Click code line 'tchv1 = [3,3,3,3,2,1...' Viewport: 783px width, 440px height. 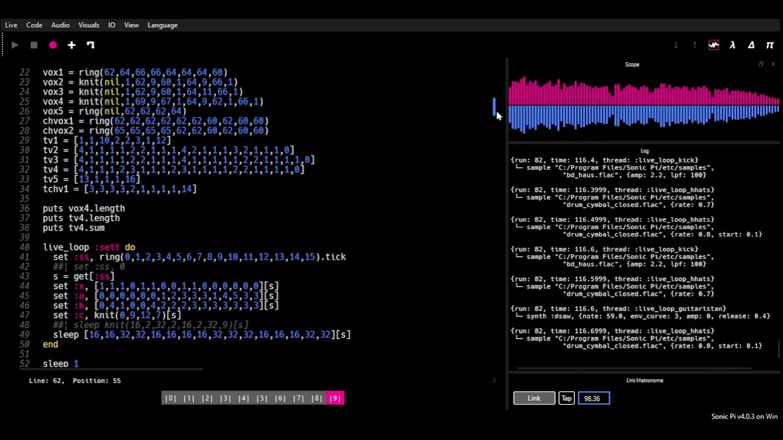119,189
